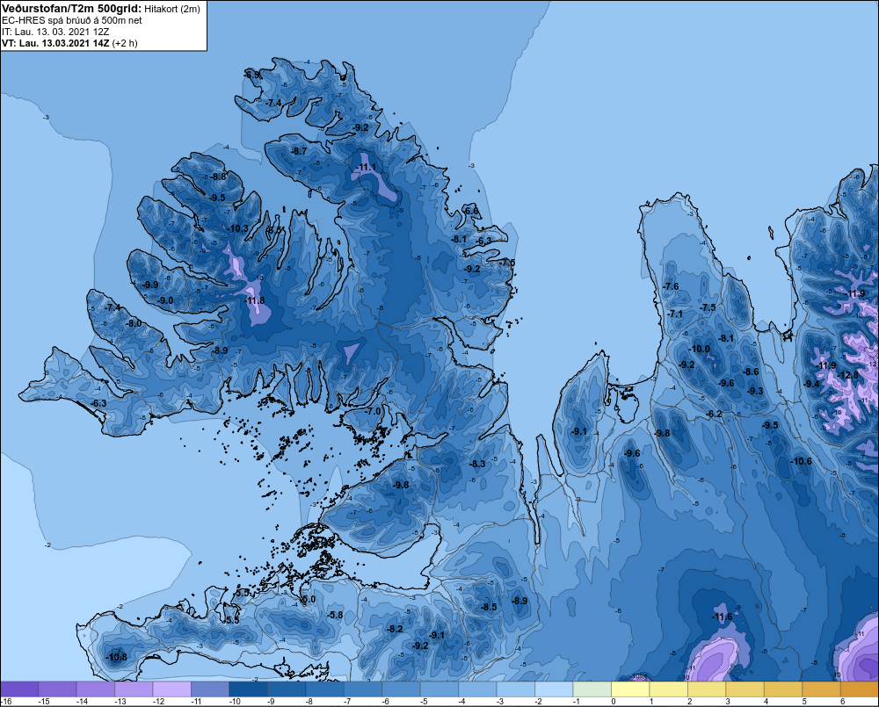Image resolution: width=879 pixels, height=707 pixels.
Task: Select the -7.6 temperature value
Action: click(x=671, y=286)
